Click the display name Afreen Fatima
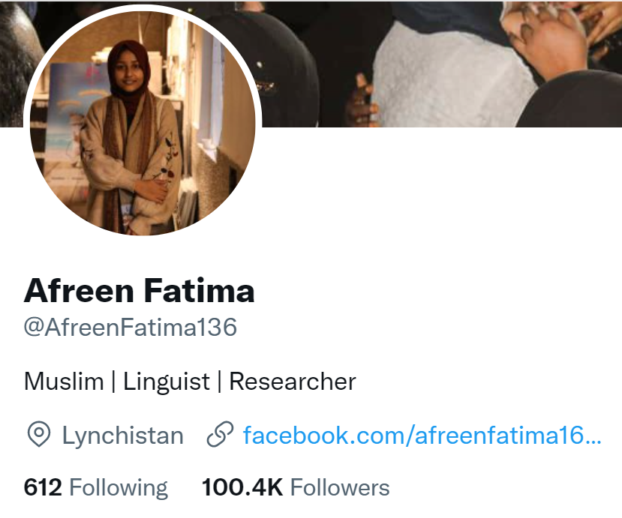The width and height of the screenshot is (622, 518). (140, 290)
